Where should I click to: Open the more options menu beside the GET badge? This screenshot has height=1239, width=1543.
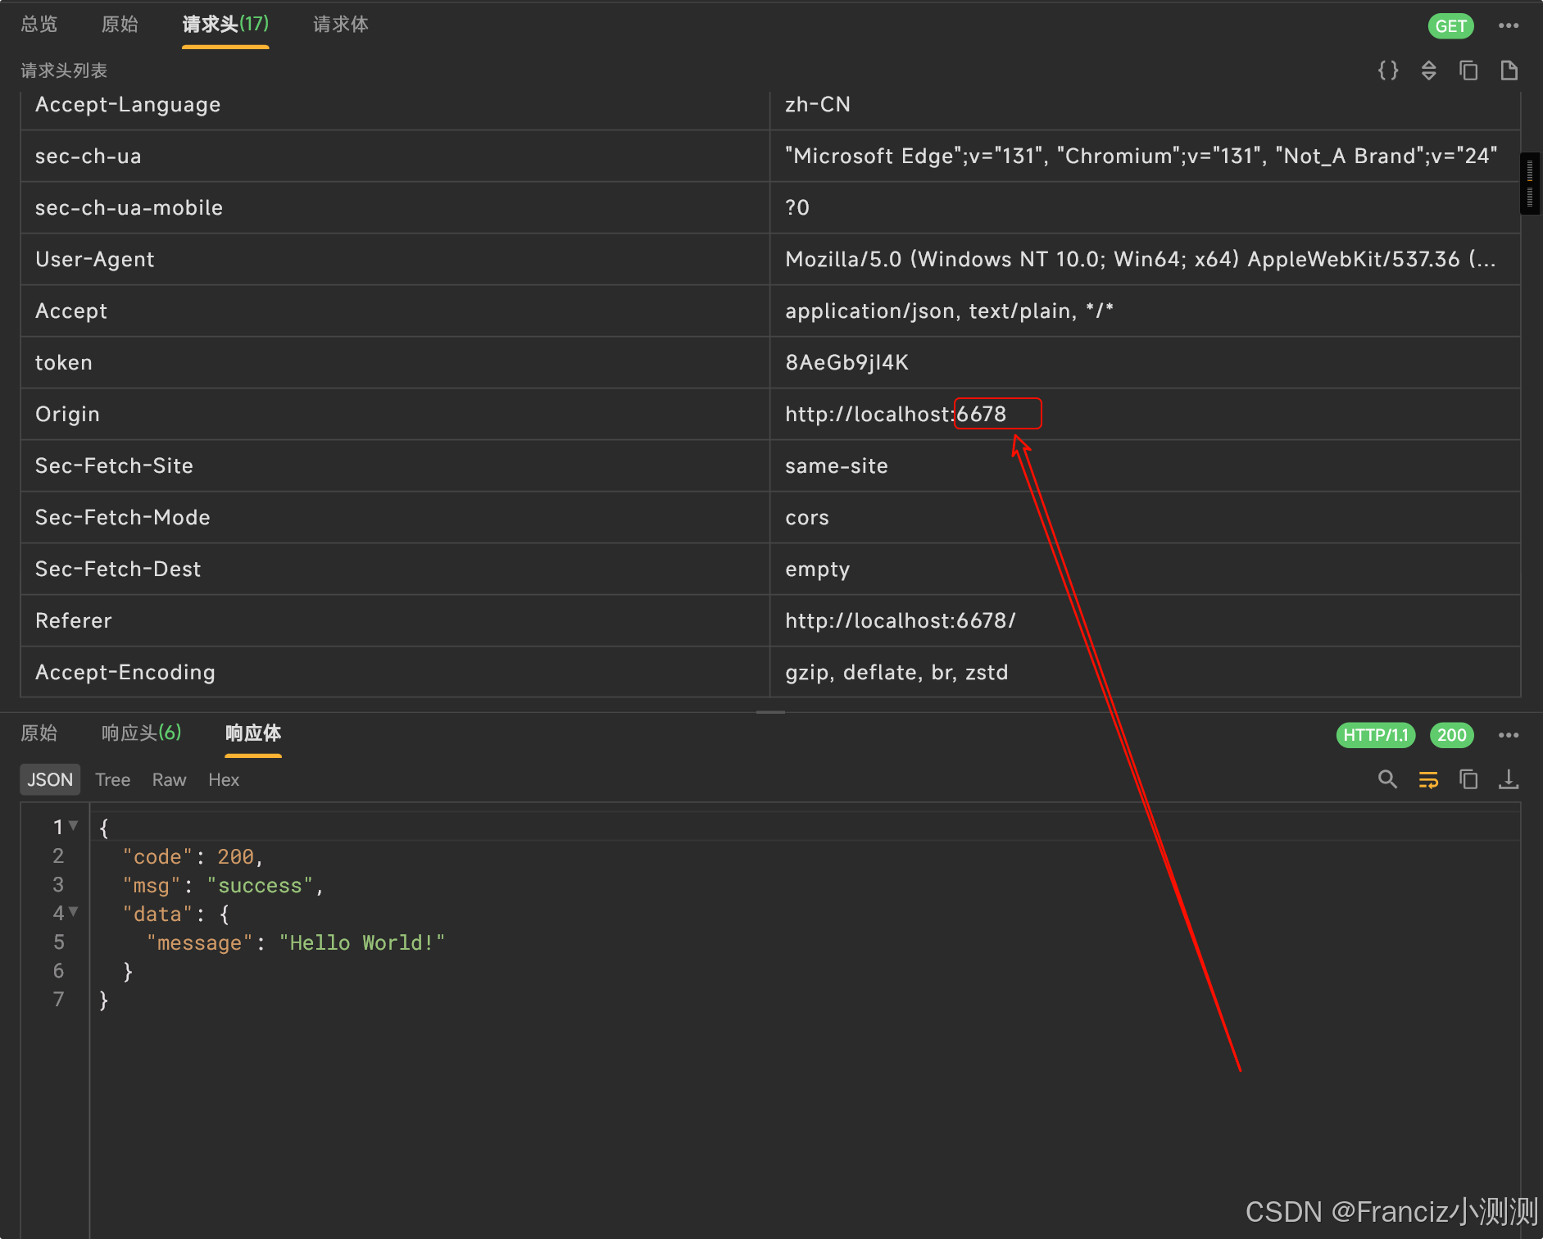[x=1509, y=25]
